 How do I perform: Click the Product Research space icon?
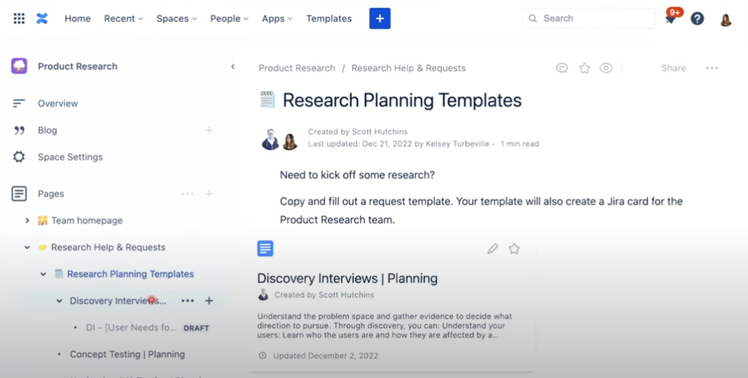pos(19,67)
